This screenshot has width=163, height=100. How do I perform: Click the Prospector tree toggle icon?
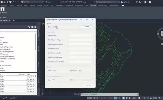[29, 27]
